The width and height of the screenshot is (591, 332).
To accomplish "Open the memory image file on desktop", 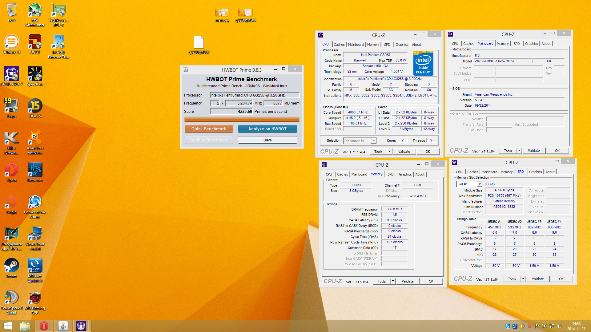I will pyautogui.click(x=222, y=15).
